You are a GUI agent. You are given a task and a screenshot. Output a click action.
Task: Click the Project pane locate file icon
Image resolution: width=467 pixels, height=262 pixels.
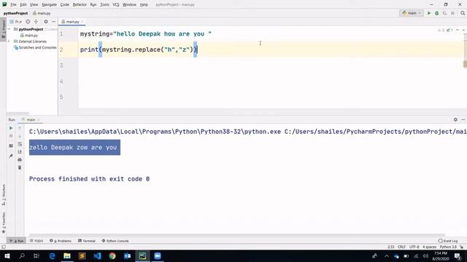(28, 22)
